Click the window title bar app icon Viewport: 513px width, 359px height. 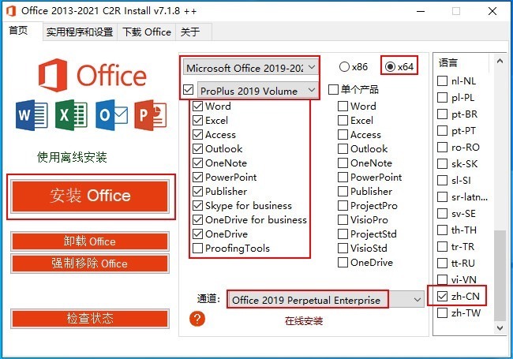click(9, 11)
